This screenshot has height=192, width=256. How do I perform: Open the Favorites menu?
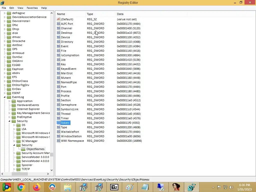tap(32, 8)
